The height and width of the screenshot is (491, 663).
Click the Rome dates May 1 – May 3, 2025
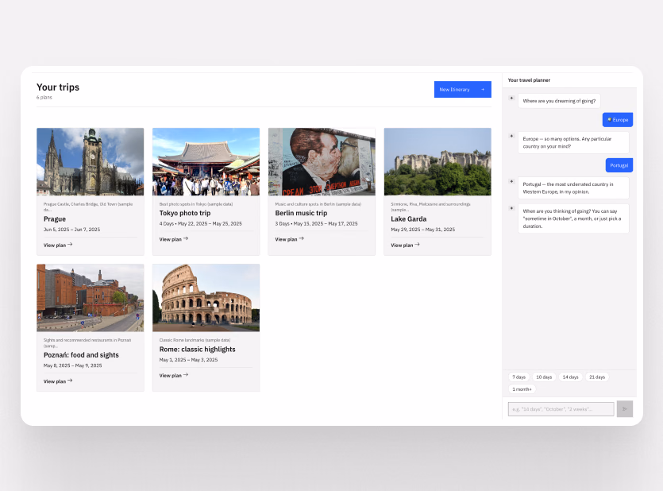189,360
